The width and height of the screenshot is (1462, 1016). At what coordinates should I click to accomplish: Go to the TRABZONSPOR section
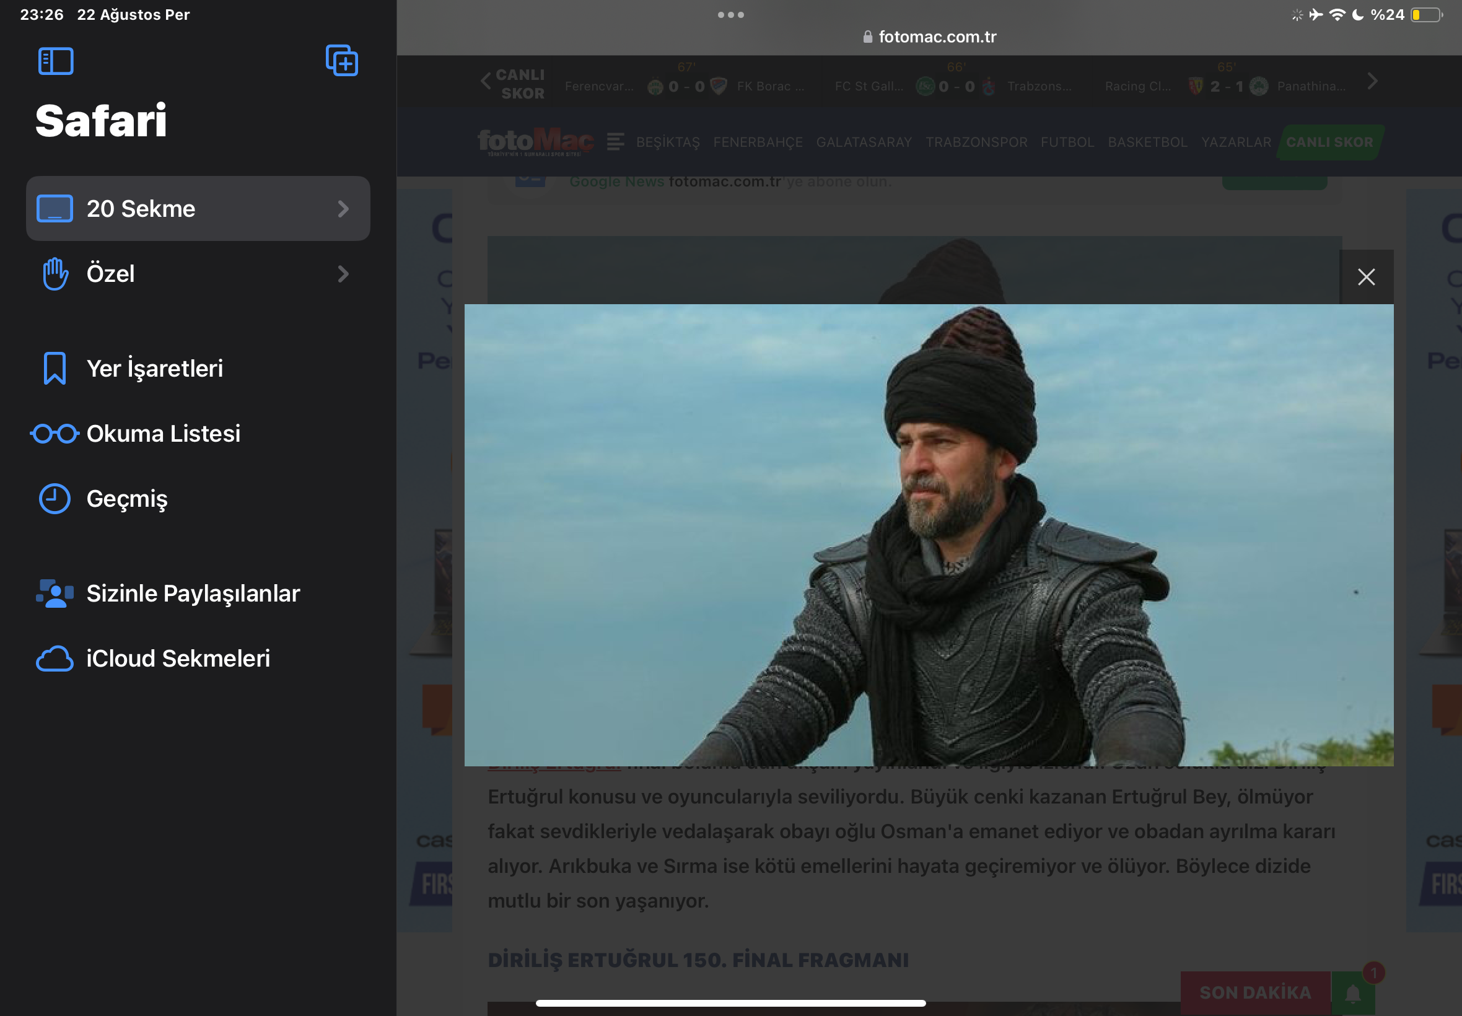click(x=976, y=142)
